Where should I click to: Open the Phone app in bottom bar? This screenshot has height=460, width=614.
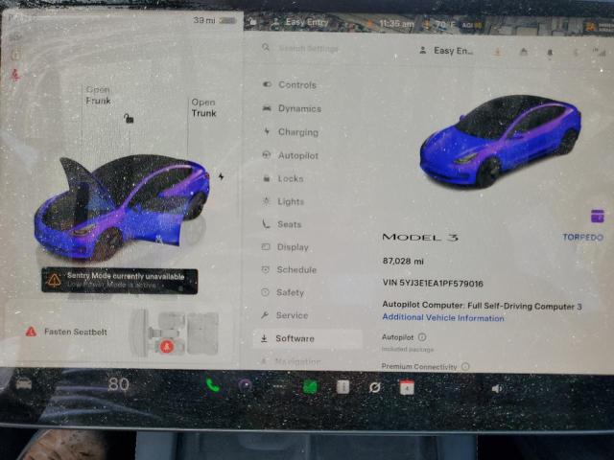(x=212, y=385)
